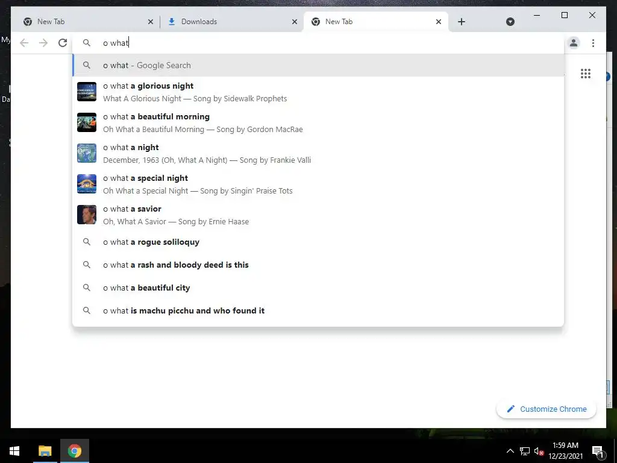
Task: Open the network status tray icon
Action: [x=525, y=451]
